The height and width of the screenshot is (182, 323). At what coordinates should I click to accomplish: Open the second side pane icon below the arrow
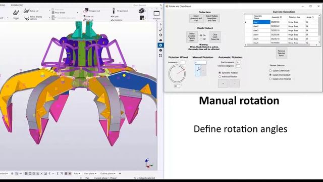point(160,30)
